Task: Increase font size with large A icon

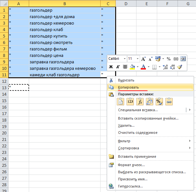Action: pos(144,59)
